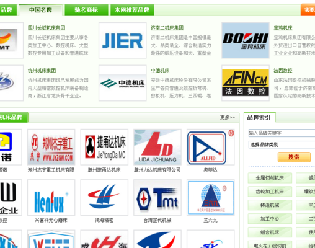This screenshot has width=315, height=248.
Task: Open the Henfux brand logo
Action: coord(51,198)
